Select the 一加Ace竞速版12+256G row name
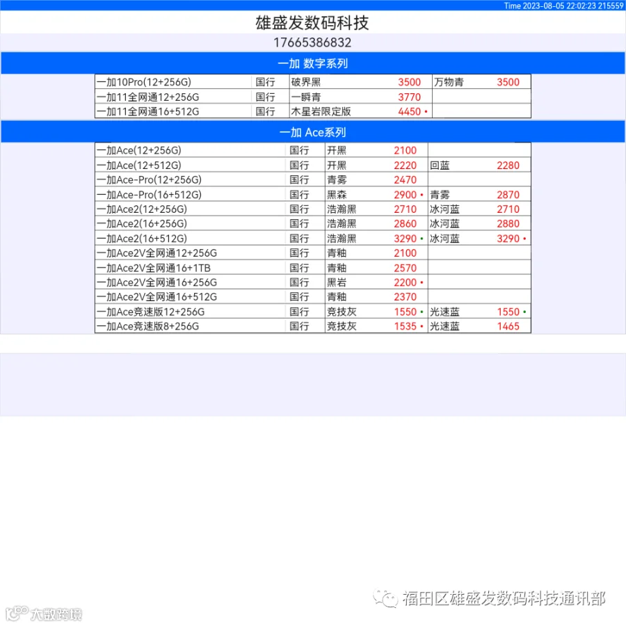The width and height of the screenshot is (626, 626). click(x=150, y=312)
